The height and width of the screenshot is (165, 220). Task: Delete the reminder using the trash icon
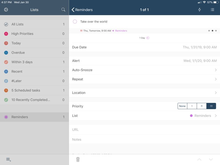click(78, 159)
